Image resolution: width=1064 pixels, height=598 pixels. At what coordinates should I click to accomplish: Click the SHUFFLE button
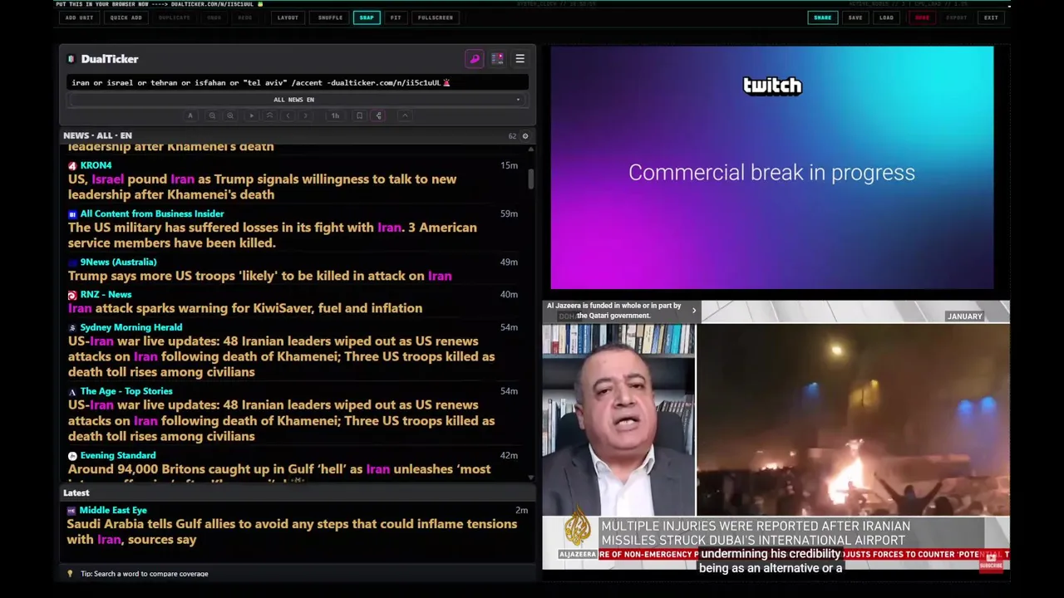pyautogui.click(x=330, y=17)
